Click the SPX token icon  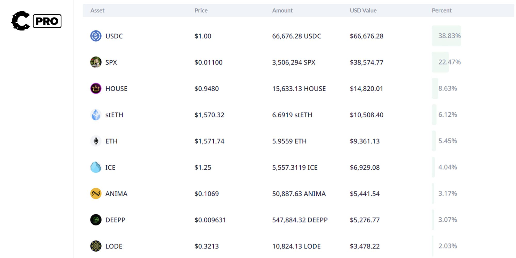click(x=96, y=62)
